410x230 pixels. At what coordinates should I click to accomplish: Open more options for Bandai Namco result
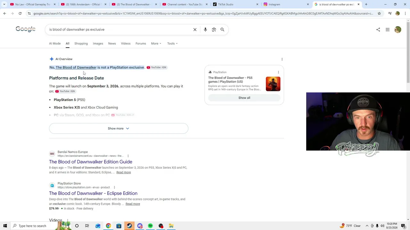(x=128, y=156)
